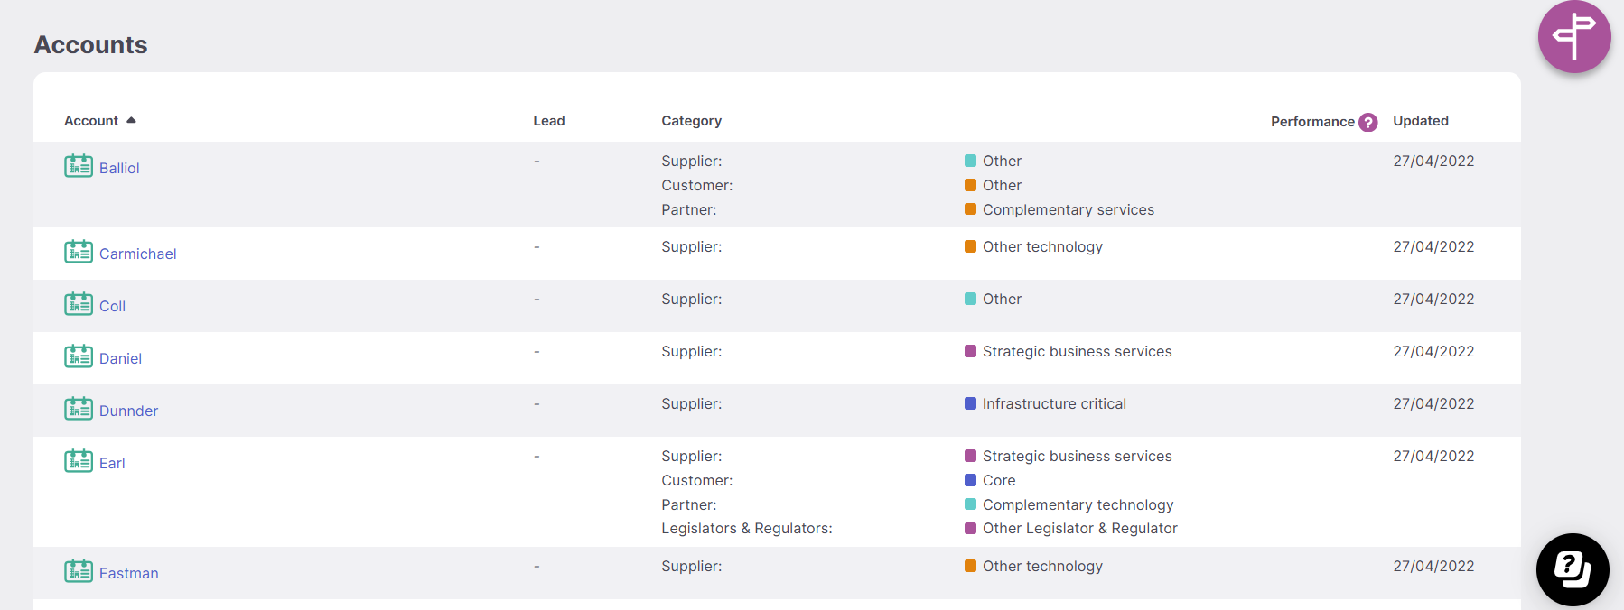Click the Daniel account icon
Image resolution: width=1624 pixels, height=610 pixels.
click(79, 356)
